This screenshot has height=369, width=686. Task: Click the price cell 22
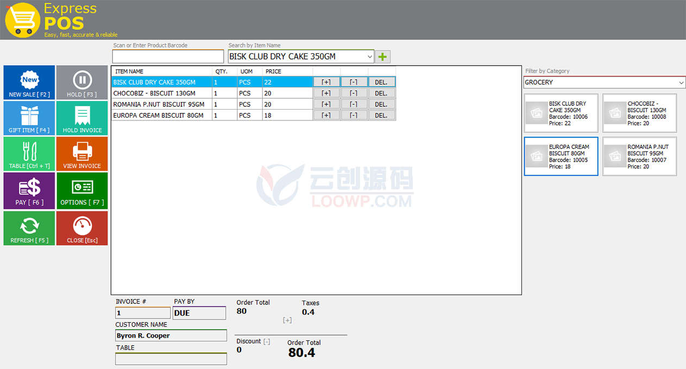coord(287,82)
